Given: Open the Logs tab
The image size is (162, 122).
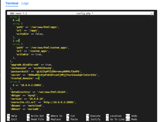Looking at the screenshot, I should tap(25, 3).
